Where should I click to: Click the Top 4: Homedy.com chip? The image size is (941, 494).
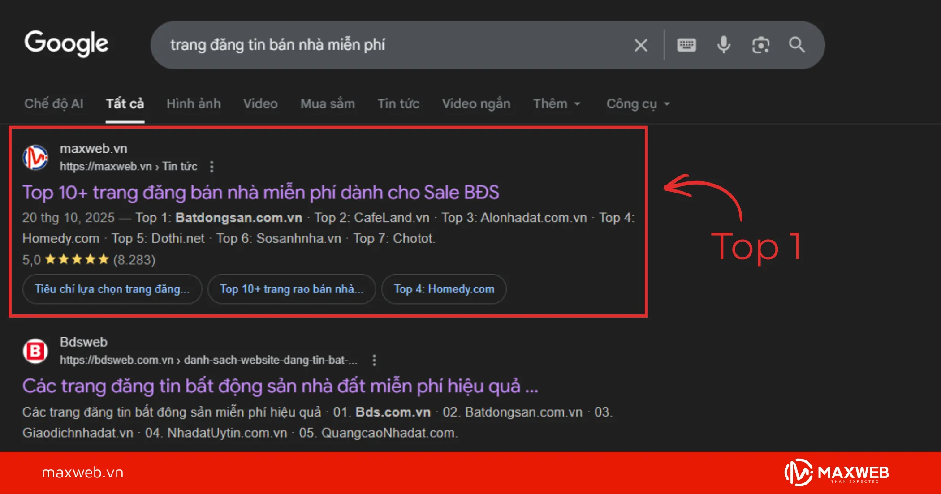444,289
